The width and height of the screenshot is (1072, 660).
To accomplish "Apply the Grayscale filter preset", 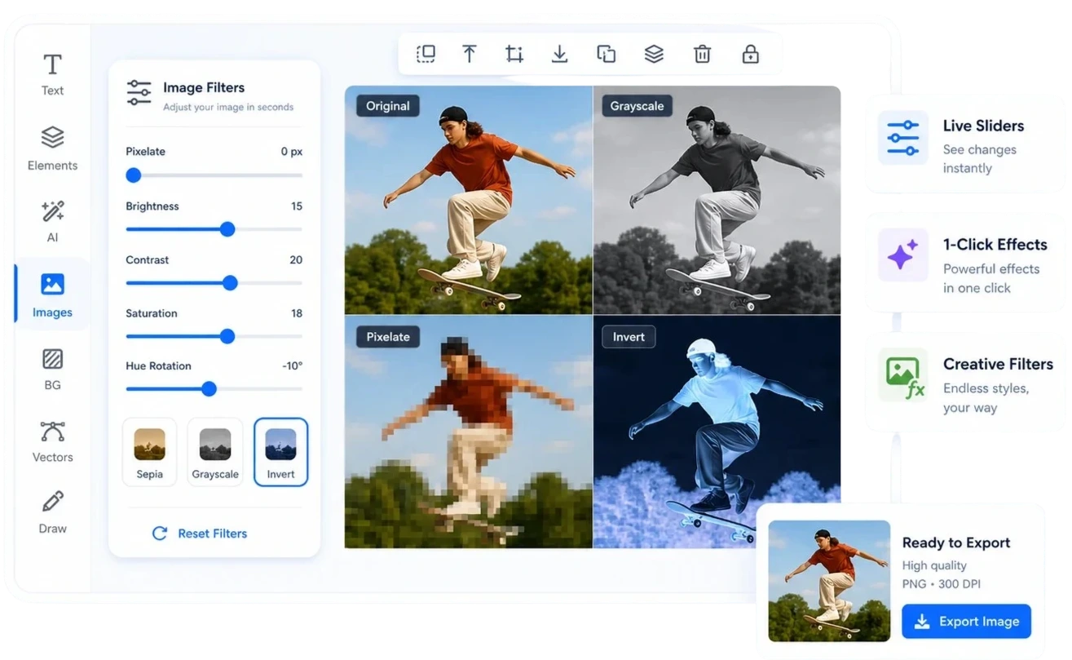I will point(215,452).
